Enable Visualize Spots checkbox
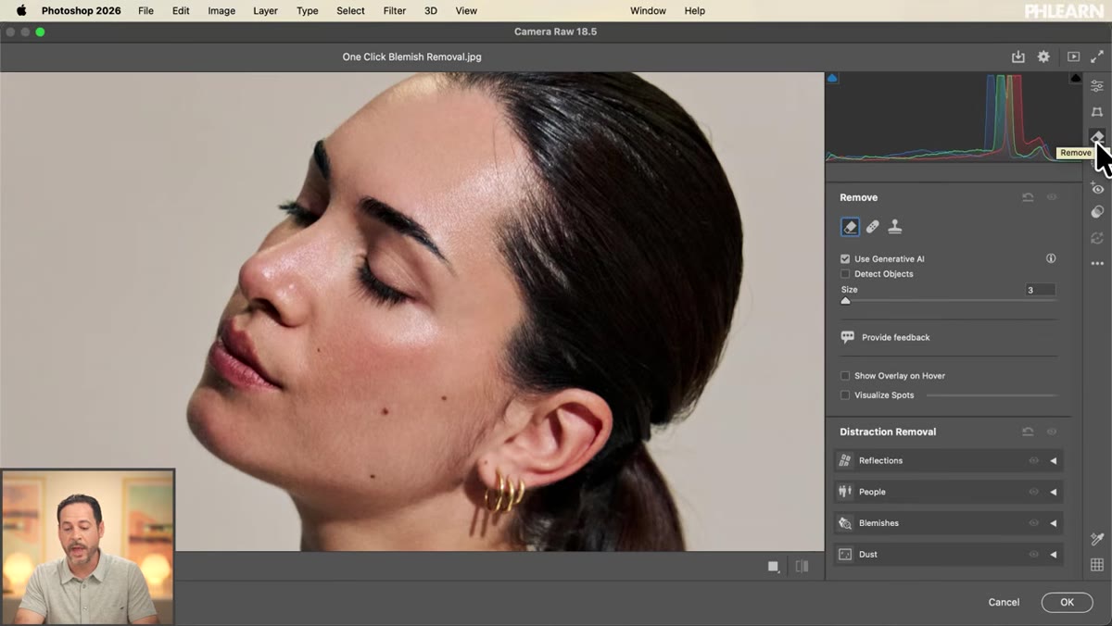This screenshot has width=1112, height=626. click(x=845, y=395)
